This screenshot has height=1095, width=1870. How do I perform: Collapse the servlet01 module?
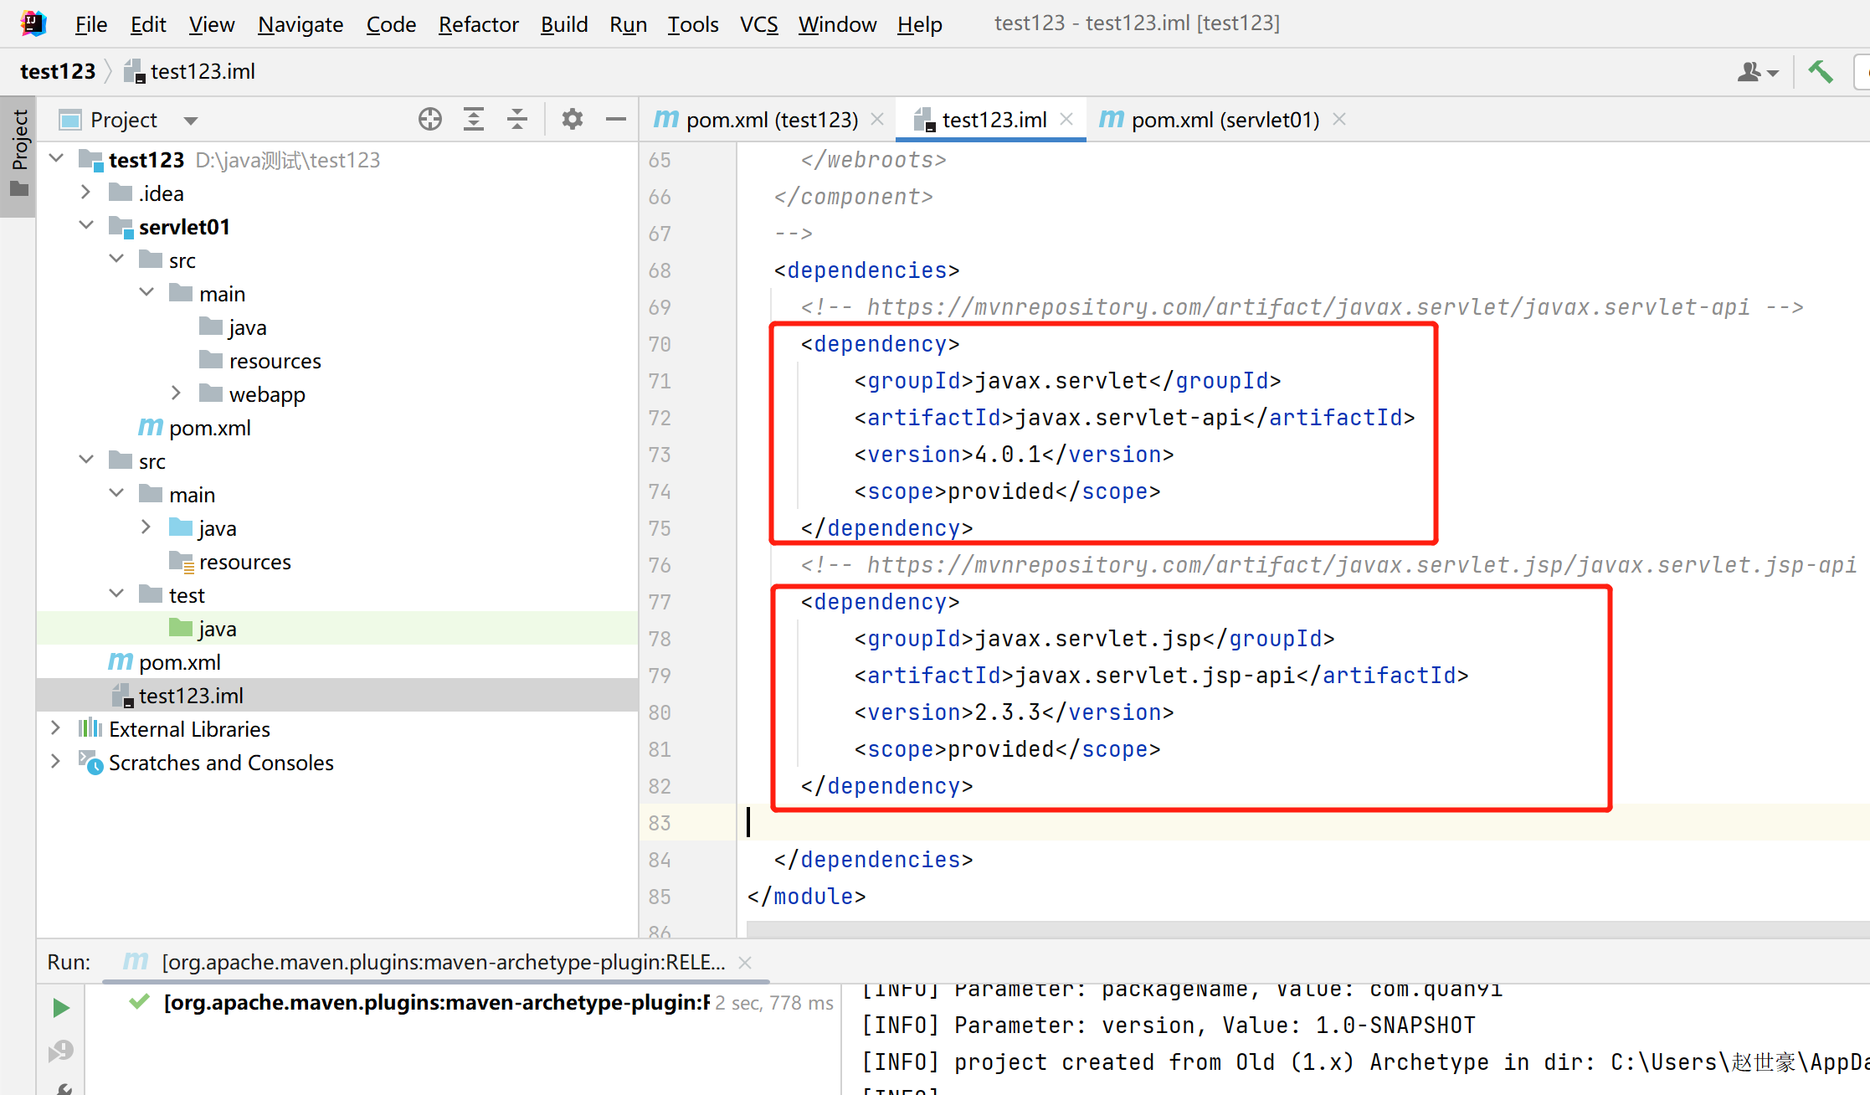click(x=86, y=225)
